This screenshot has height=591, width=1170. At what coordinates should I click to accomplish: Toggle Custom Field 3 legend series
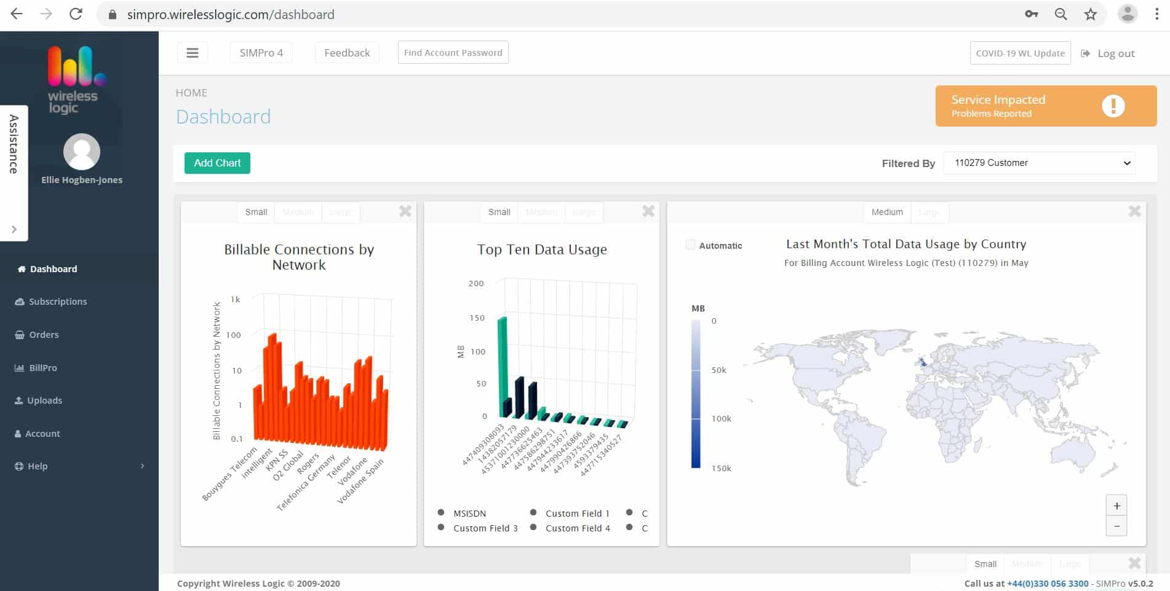(478, 528)
